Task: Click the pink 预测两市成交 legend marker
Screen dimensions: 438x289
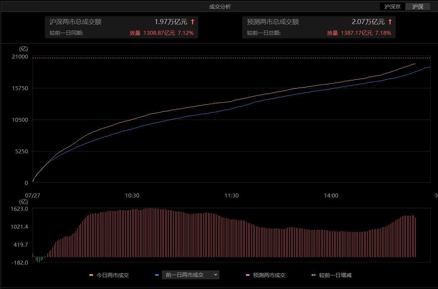Action: [x=248, y=275]
